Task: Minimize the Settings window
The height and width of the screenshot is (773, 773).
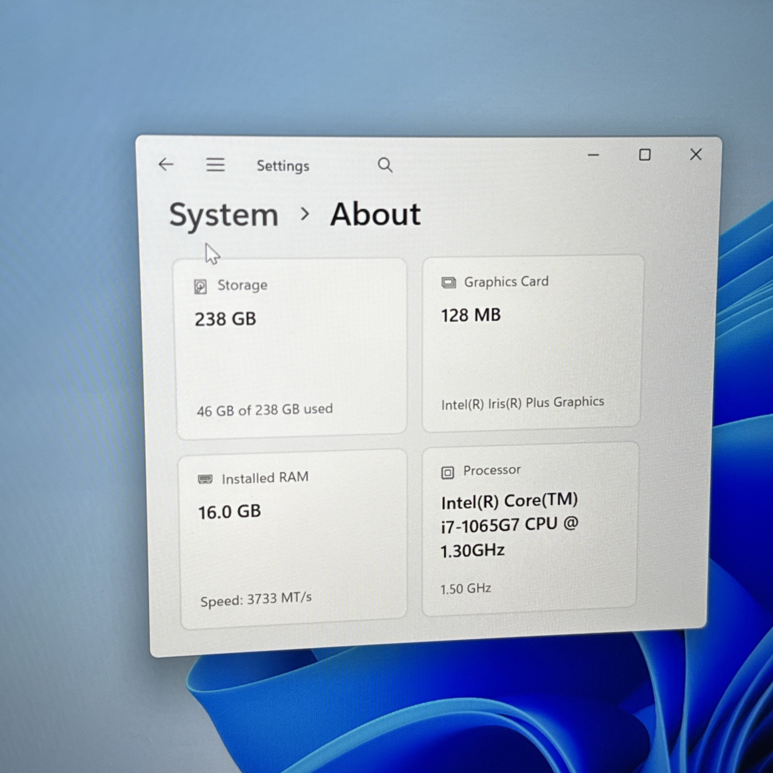Action: 593,155
